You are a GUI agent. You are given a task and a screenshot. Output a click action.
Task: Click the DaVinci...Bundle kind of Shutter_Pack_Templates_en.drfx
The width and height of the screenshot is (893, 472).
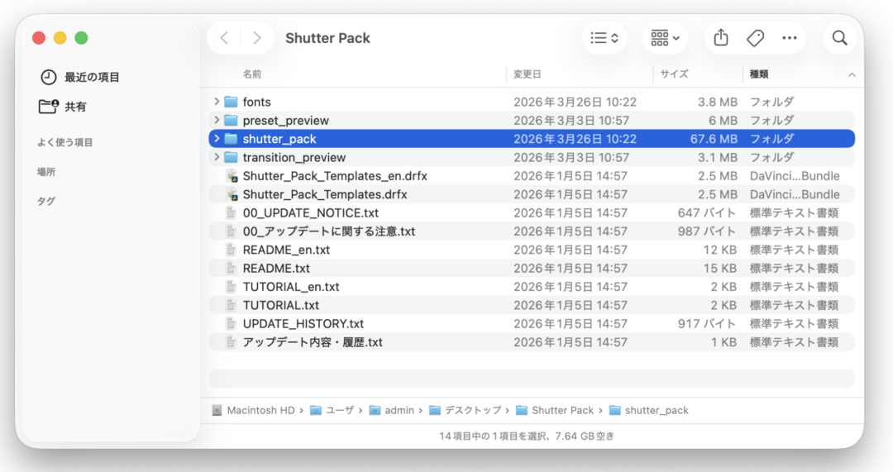795,176
